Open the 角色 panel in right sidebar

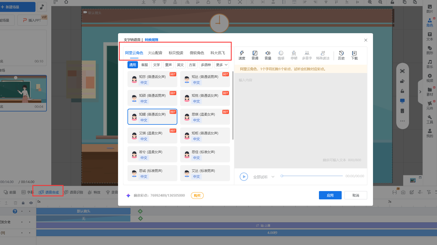coord(430,23)
